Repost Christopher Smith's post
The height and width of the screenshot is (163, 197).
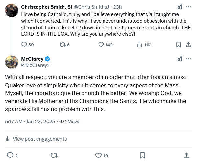62,45
